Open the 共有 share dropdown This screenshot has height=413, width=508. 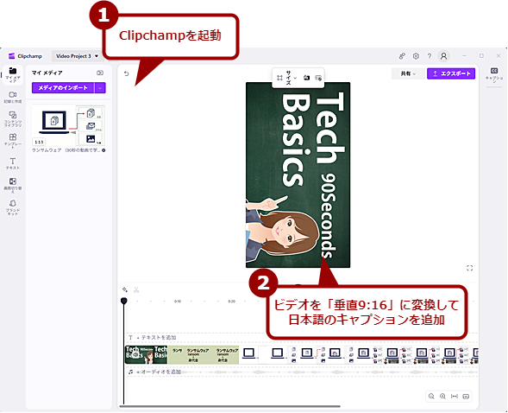408,73
